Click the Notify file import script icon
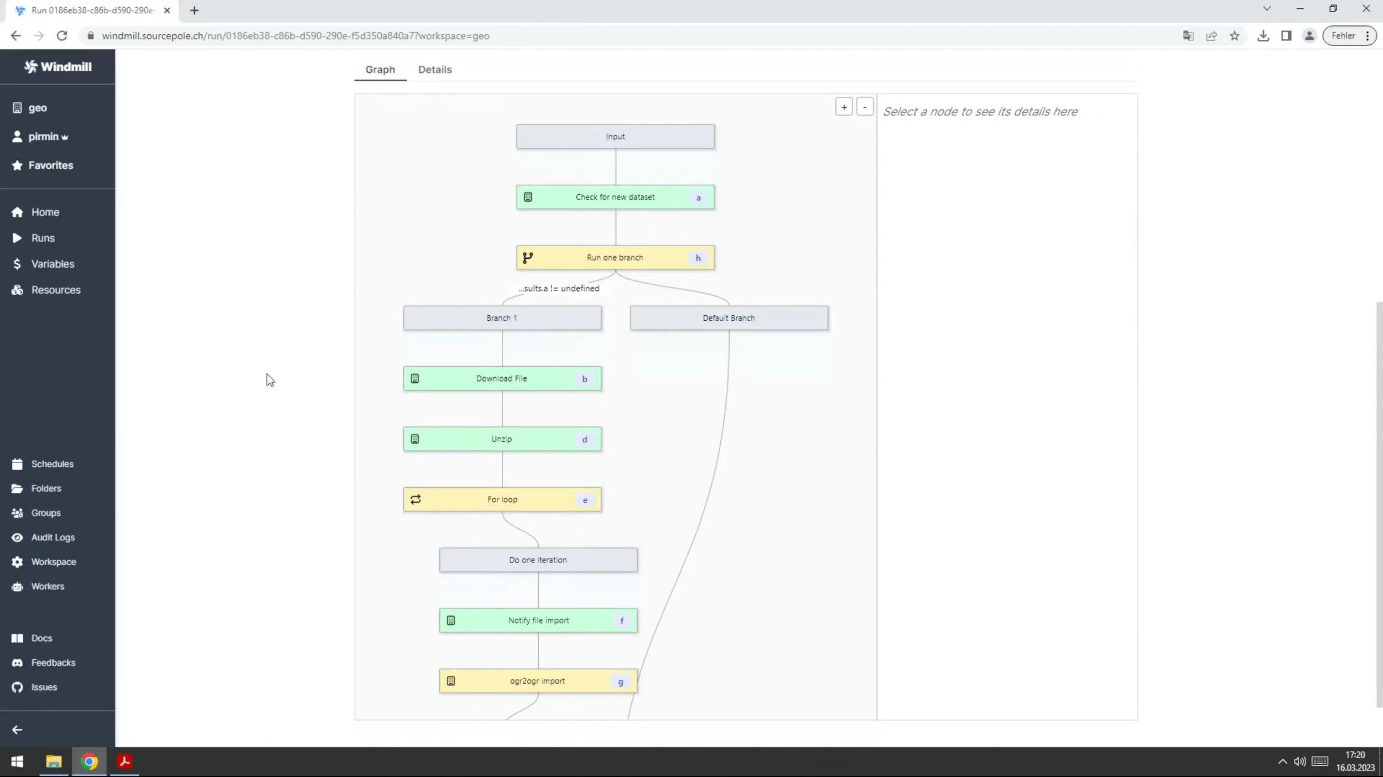 click(x=450, y=620)
